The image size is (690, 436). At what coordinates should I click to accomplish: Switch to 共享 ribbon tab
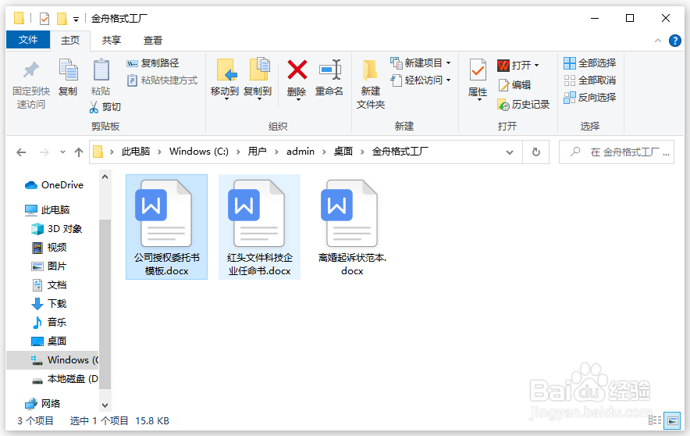point(112,41)
